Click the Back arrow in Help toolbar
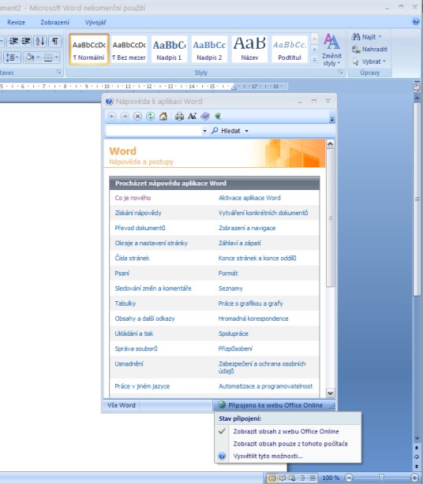The image size is (423, 484). tap(112, 116)
